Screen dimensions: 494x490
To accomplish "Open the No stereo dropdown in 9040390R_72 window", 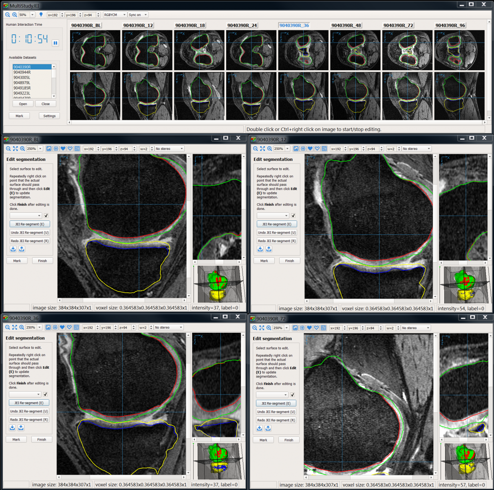I will 415,327.
